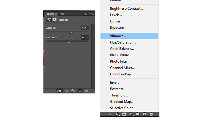This screenshot has height=125, width=217.
Task: Switch to the Info tab
Action: [62, 14]
